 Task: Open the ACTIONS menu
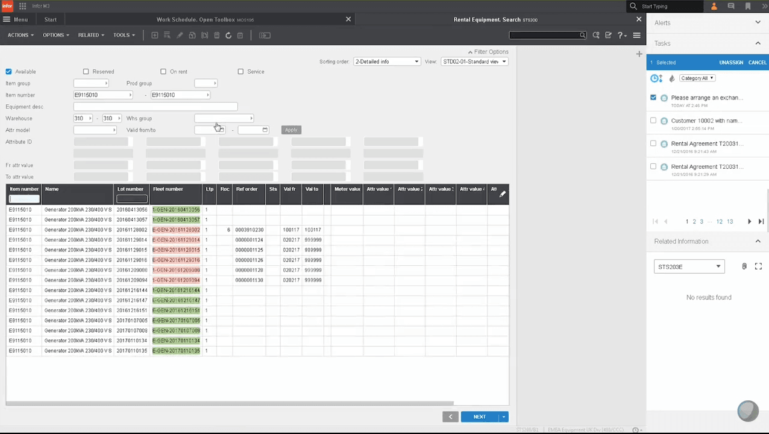(20, 35)
